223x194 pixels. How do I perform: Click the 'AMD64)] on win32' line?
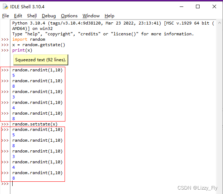coord(32,28)
